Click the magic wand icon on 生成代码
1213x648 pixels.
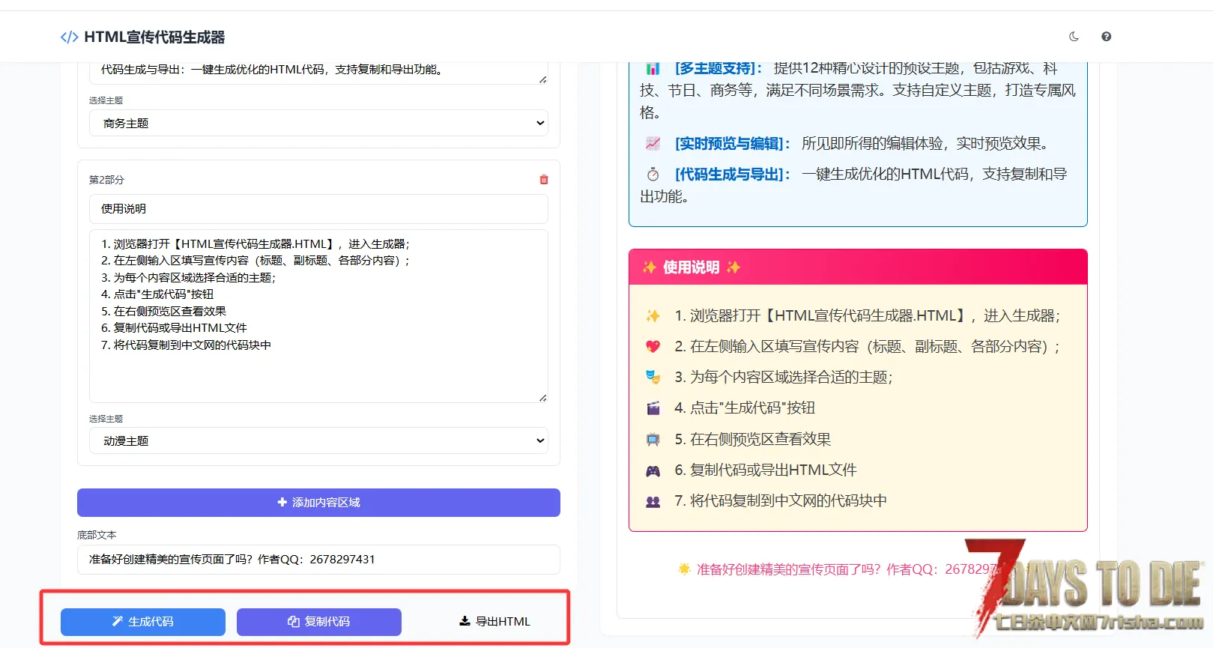(118, 621)
